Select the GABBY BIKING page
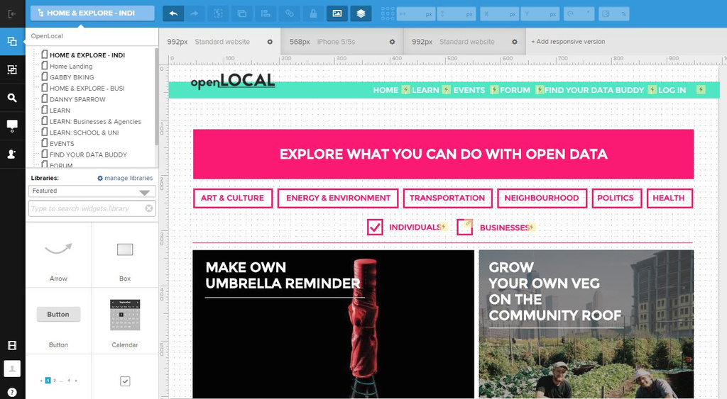 [x=72, y=77]
